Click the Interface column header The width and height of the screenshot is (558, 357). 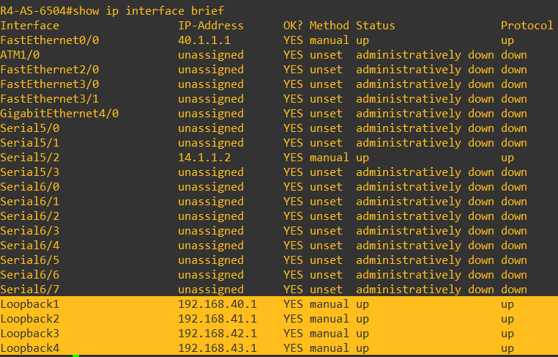click(29, 26)
